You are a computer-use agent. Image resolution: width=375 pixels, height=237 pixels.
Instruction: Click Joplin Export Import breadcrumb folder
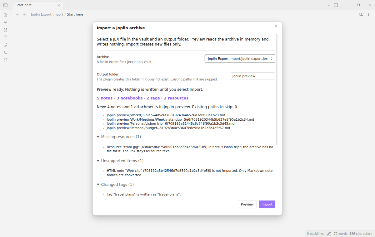(47, 14)
